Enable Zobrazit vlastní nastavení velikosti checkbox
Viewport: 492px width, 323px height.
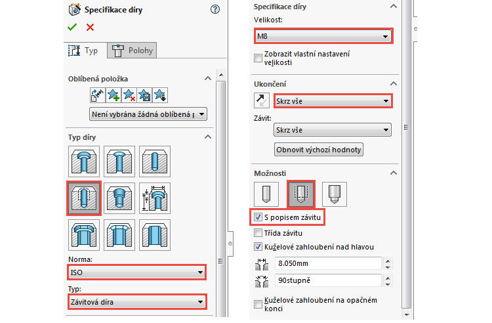tap(258, 58)
